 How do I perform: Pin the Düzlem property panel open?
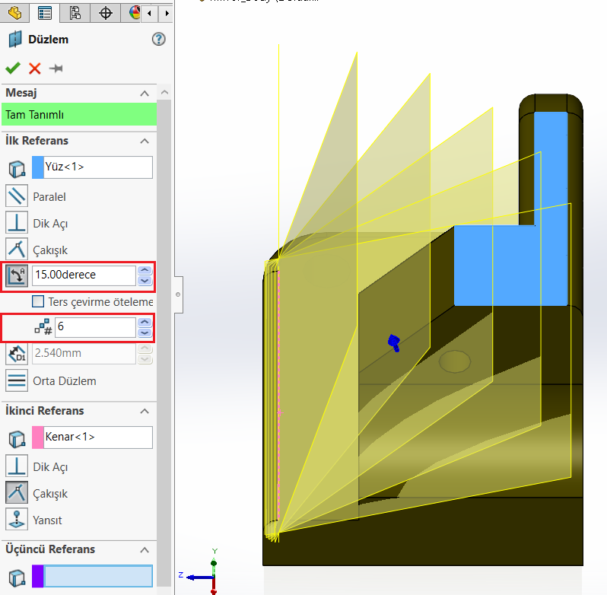(x=56, y=68)
